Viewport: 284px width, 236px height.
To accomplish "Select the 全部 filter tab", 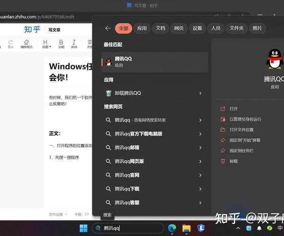I will [x=123, y=28].
